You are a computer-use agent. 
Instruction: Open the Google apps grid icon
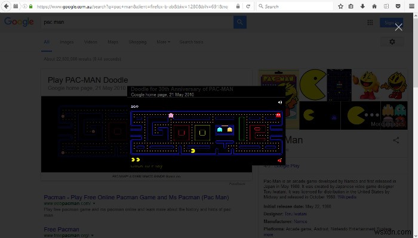370,23
